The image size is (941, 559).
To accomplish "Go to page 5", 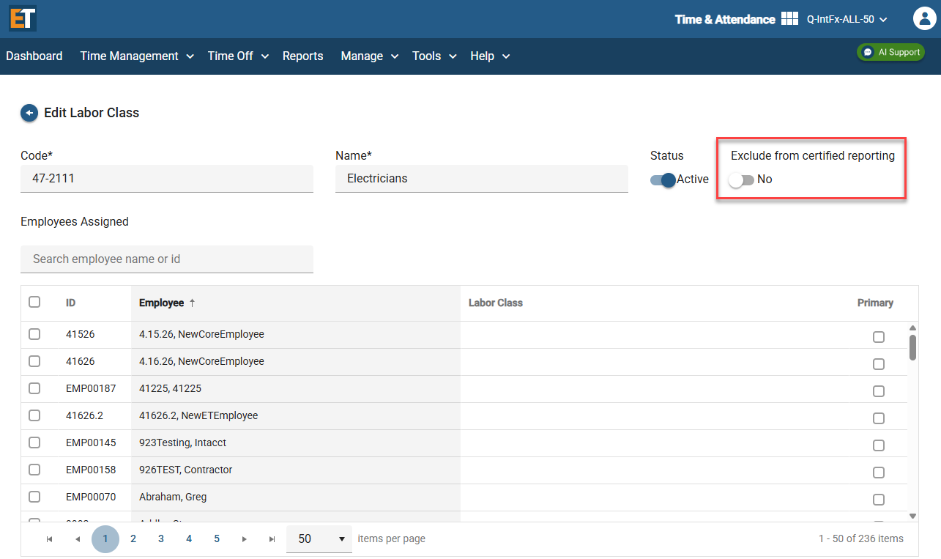I will click(x=217, y=538).
